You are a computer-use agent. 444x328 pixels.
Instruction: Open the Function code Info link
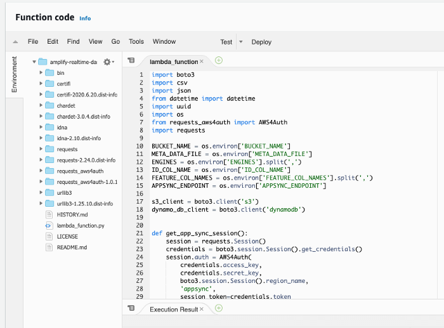point(85,18)
